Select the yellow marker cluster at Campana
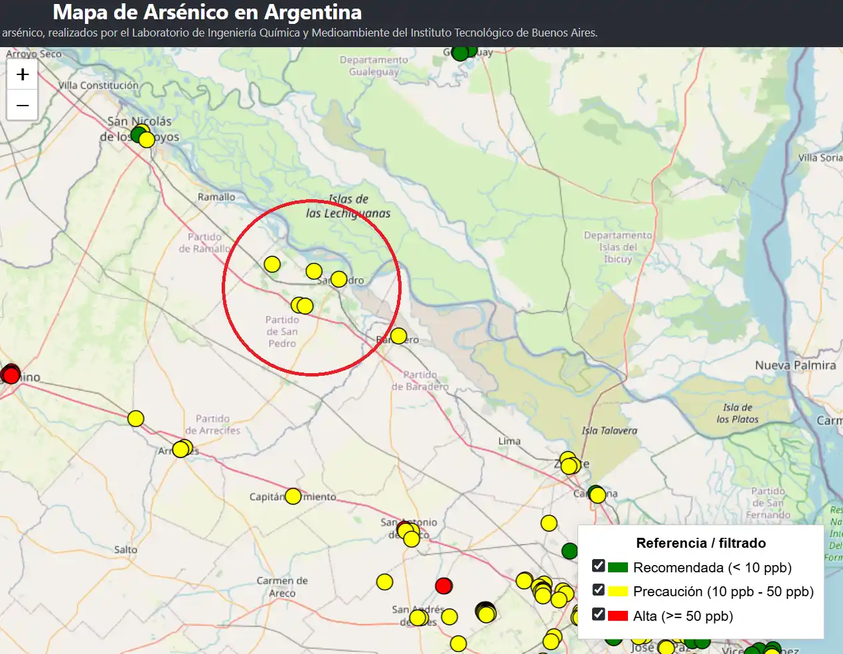 coord(597,494)
